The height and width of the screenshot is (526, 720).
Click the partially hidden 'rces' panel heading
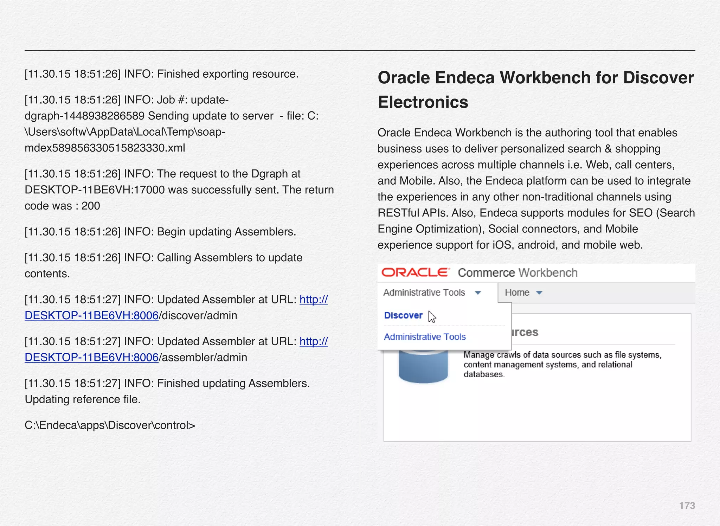pos(525,332)
